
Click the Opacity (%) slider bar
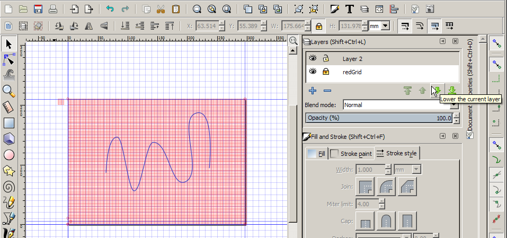[x=379, y=118]
